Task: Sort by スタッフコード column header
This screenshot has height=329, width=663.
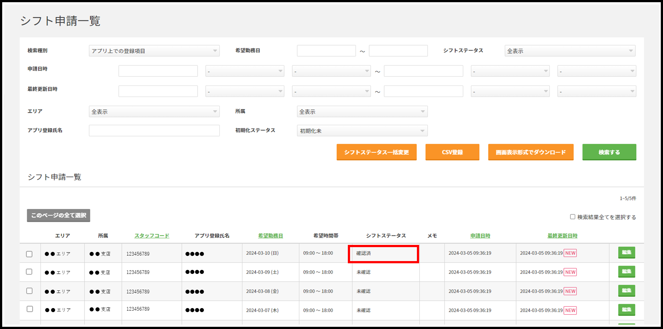Action: [x=152, y=236]
